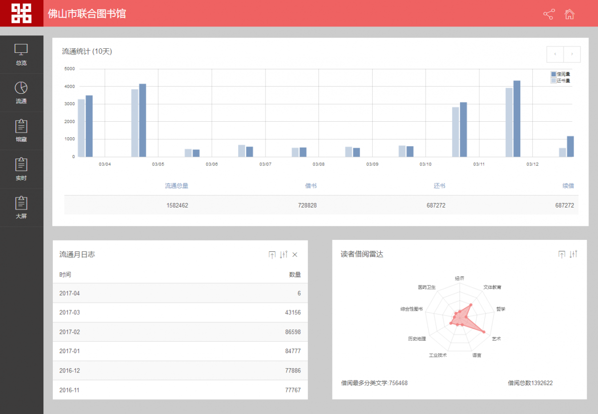Click the 流通总量 column header
Image resolution: width=598 pixels, height=414 pixels.
point(176,186)
